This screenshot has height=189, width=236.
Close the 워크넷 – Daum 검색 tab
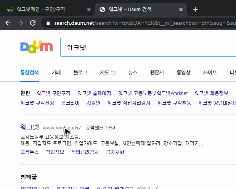point(181,10)
